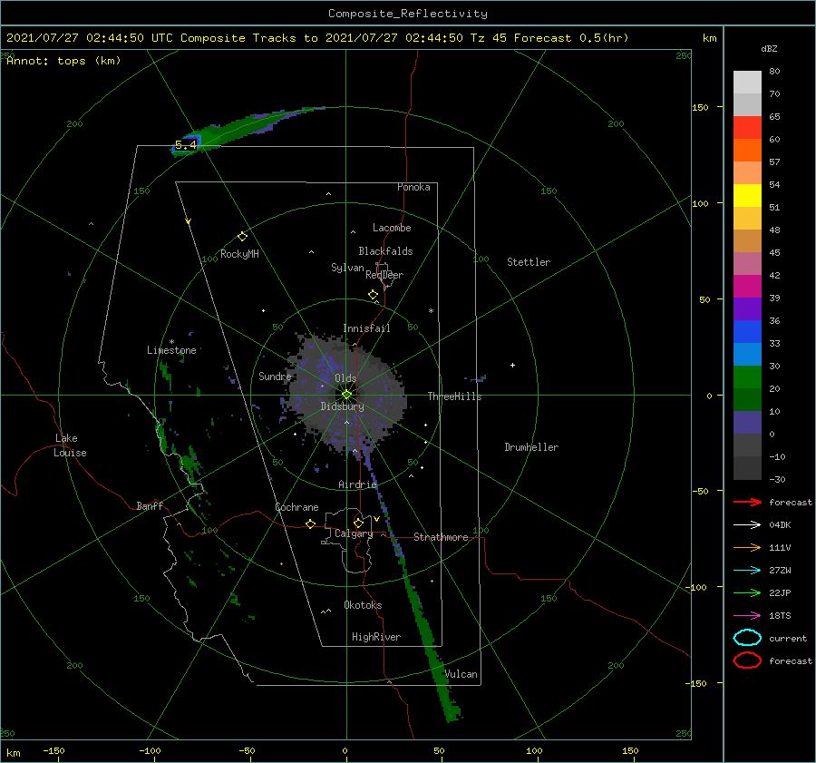Click the 80 dBZ white color swatch
816x763 pixels.
(747, 82)
